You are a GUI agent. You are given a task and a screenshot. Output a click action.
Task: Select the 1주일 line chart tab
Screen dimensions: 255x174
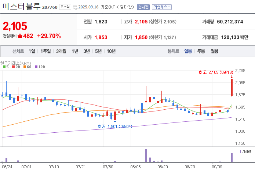(x=46, y=51)
